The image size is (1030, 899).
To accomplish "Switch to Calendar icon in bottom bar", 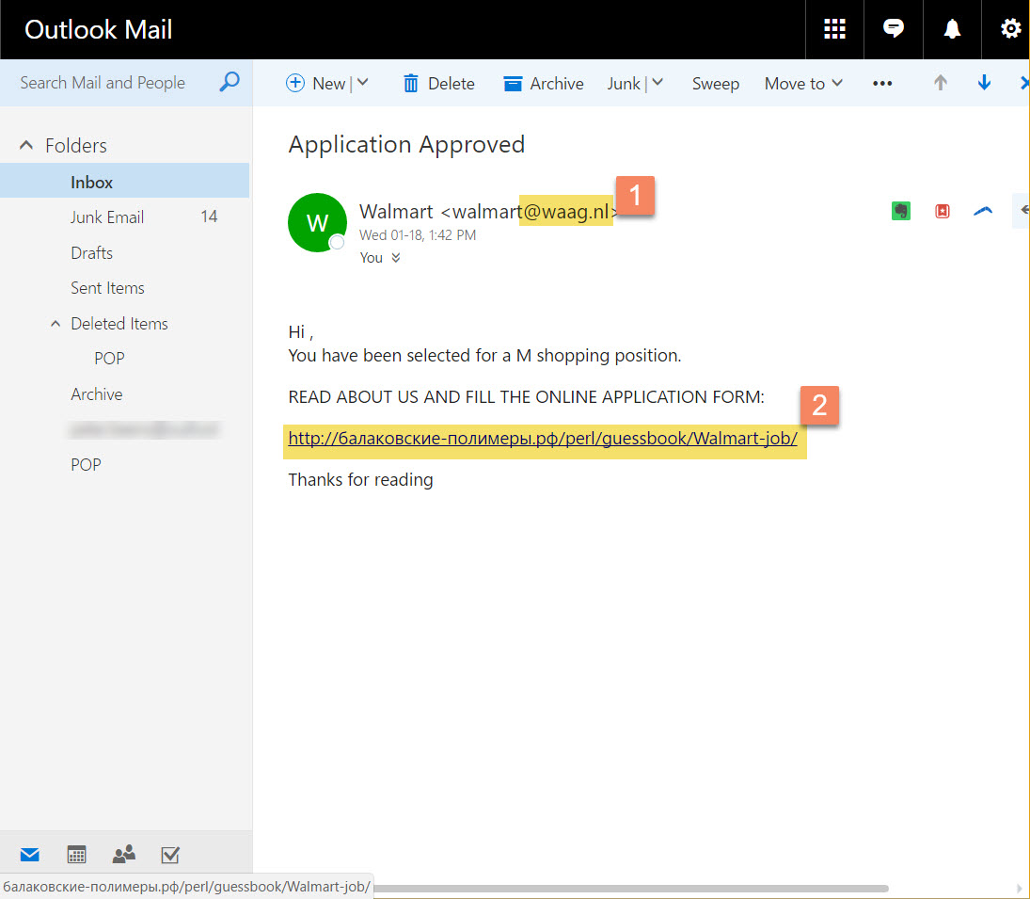I will click(77, 855).
